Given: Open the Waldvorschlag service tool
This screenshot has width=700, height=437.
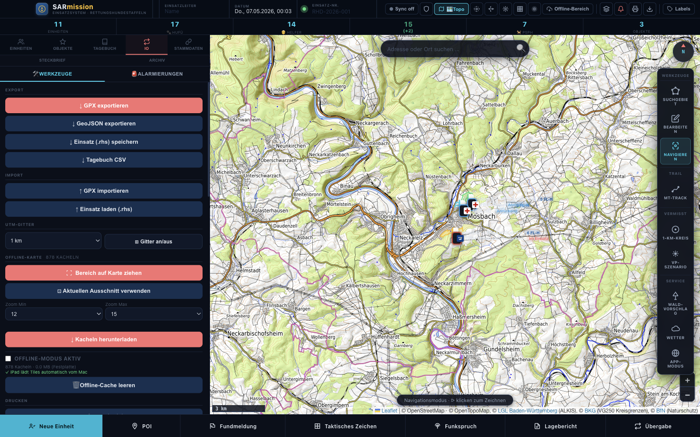Looking at the screenshot, I should [x=675, y=303].
